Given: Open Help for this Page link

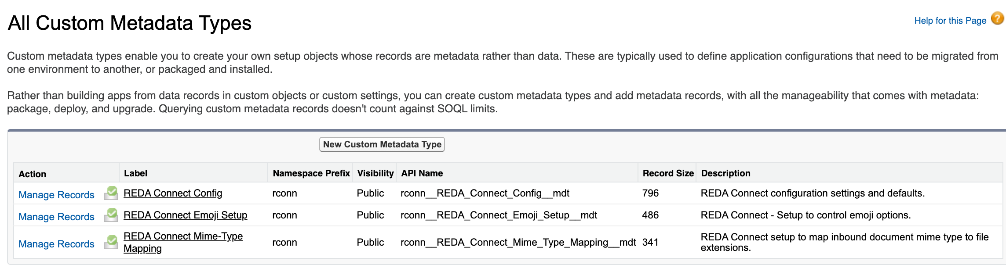Looking at the screenshot, I should coord(950,21).
